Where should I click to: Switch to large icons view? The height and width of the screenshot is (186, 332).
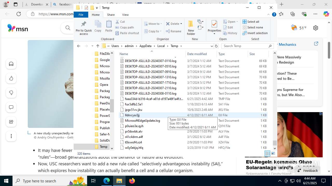pyautogui.click(x=273, y=153)
